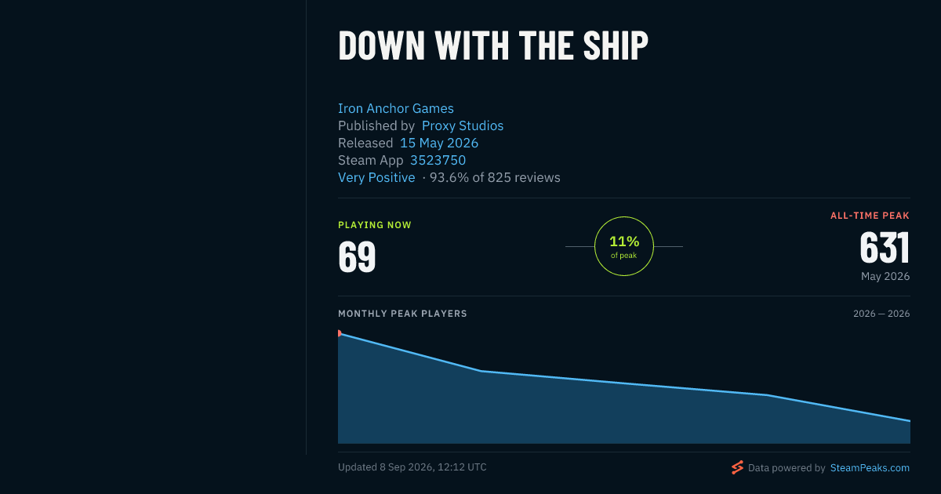Open the Proxy Studios publisher link

click(463, 125)
